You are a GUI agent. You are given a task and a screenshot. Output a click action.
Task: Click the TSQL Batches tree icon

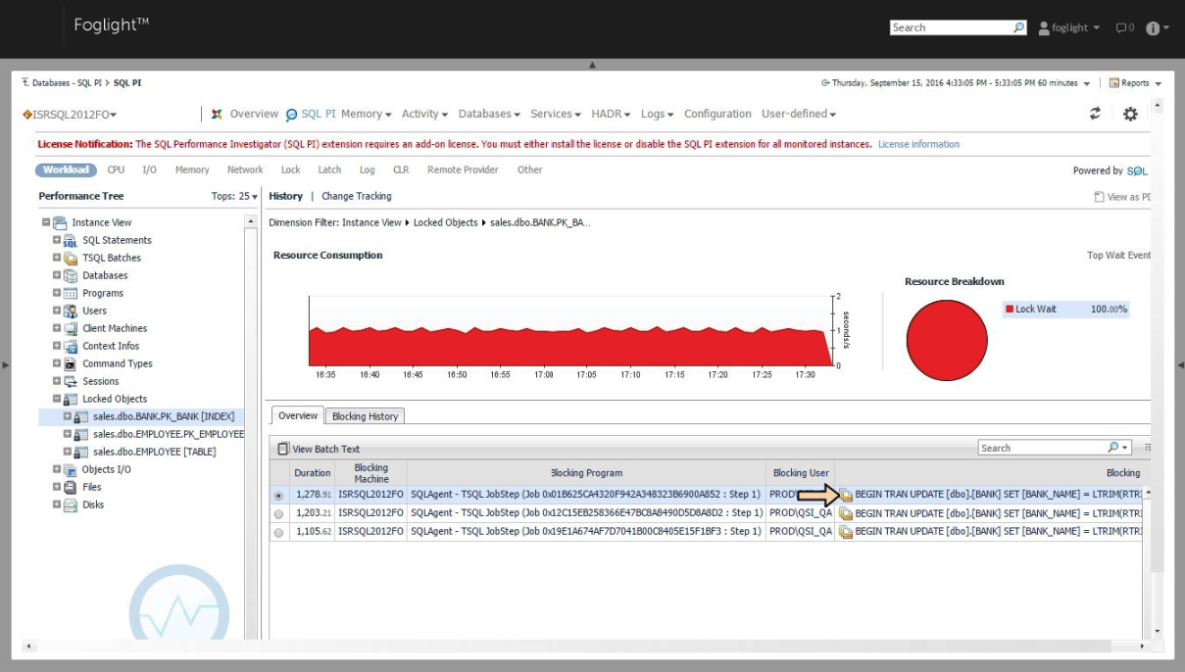pyautogui.click(x=71, y=258)
